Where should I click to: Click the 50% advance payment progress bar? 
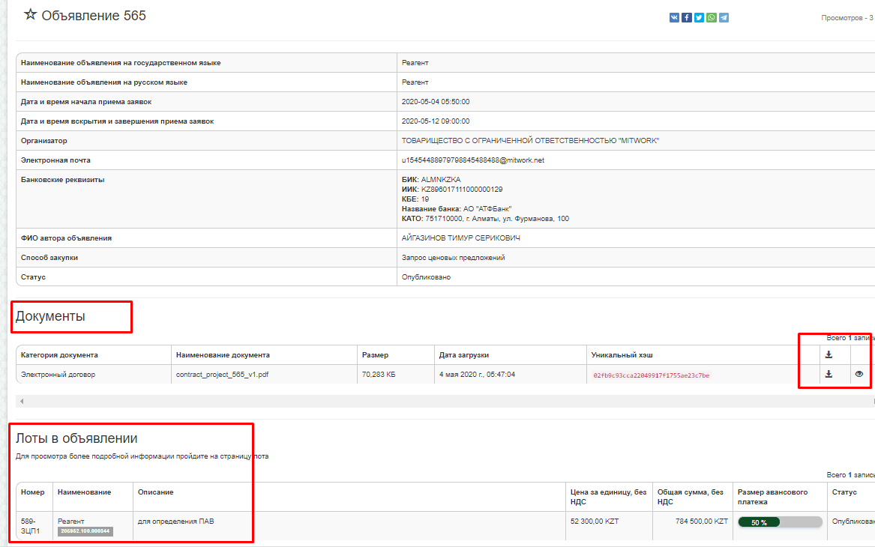(x=780, y=522)
